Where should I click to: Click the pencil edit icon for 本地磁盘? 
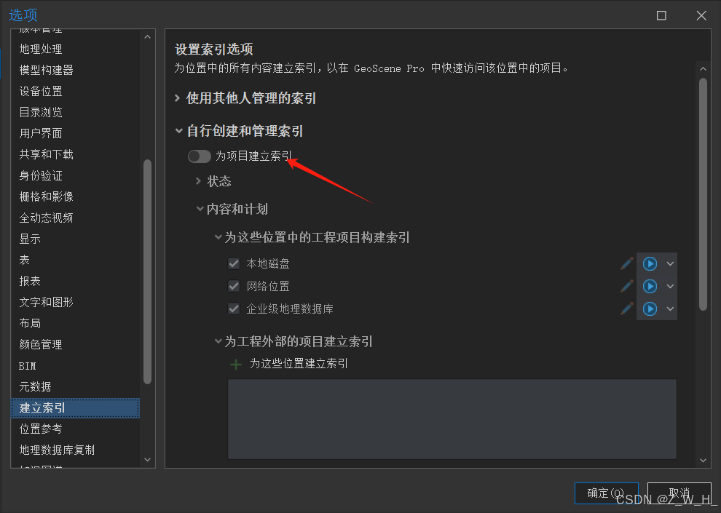pyautogui.click(x=626, y=263)
